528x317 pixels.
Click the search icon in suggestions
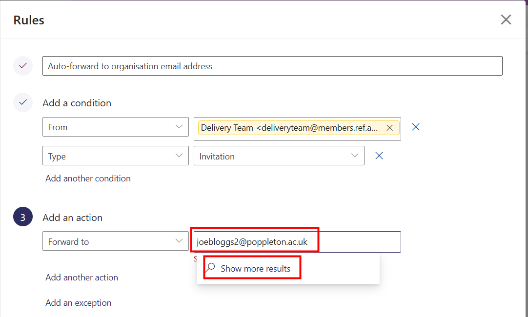click(210, 268)
